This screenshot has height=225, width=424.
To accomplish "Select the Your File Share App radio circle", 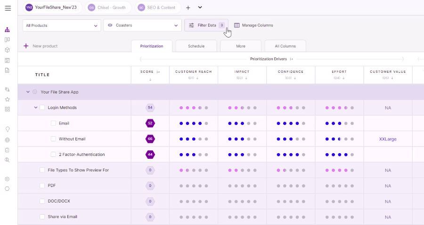I will coord(35,92).
